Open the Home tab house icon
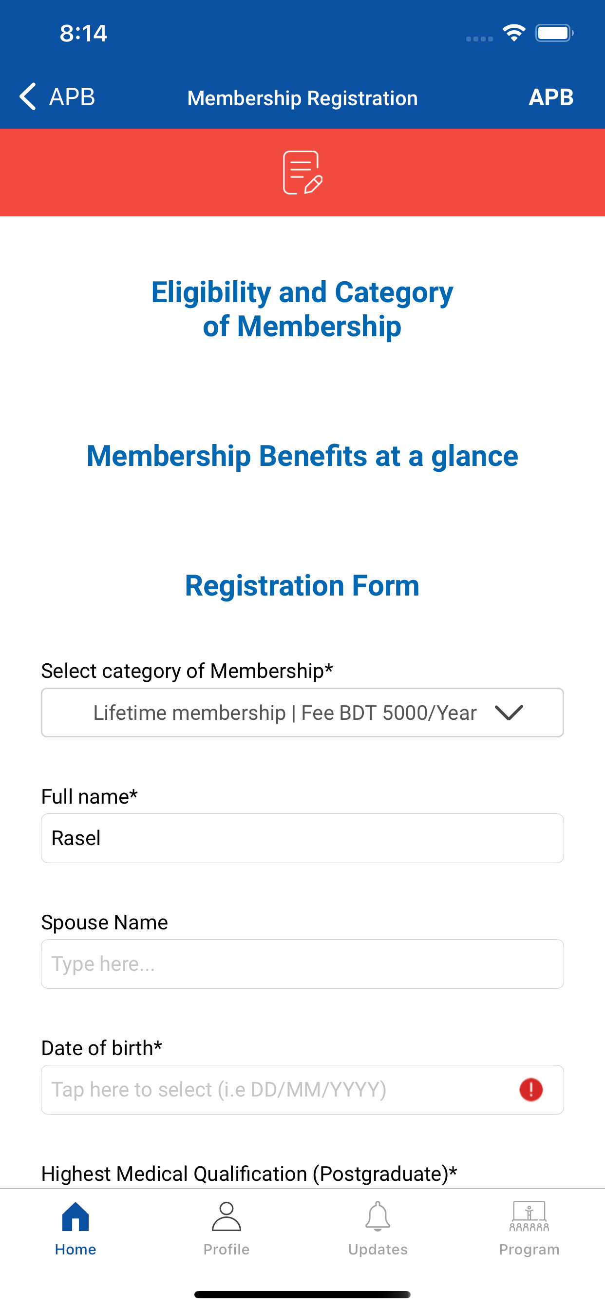605x1310 pixels. tap(75, 1216)
